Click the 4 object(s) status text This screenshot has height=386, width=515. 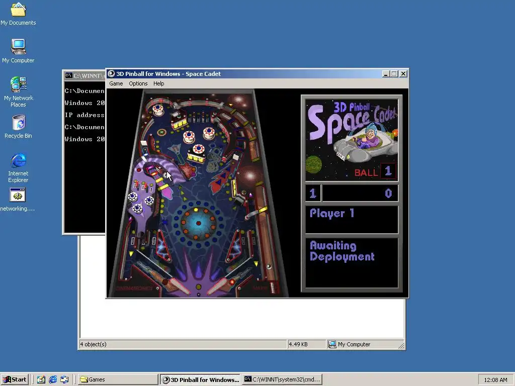tap(93, 344)
